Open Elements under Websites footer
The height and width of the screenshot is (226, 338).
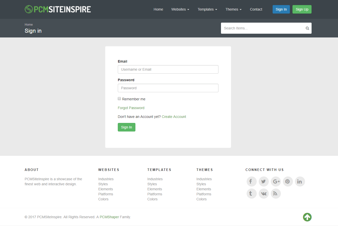[x=106, y=189]
